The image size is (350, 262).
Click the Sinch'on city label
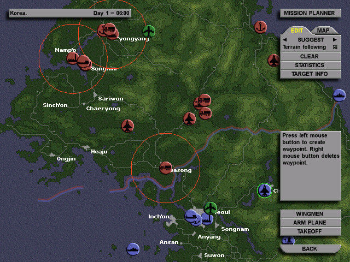[x=55, y=105]
